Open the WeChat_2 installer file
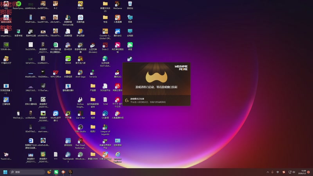 tap(18, 115)
